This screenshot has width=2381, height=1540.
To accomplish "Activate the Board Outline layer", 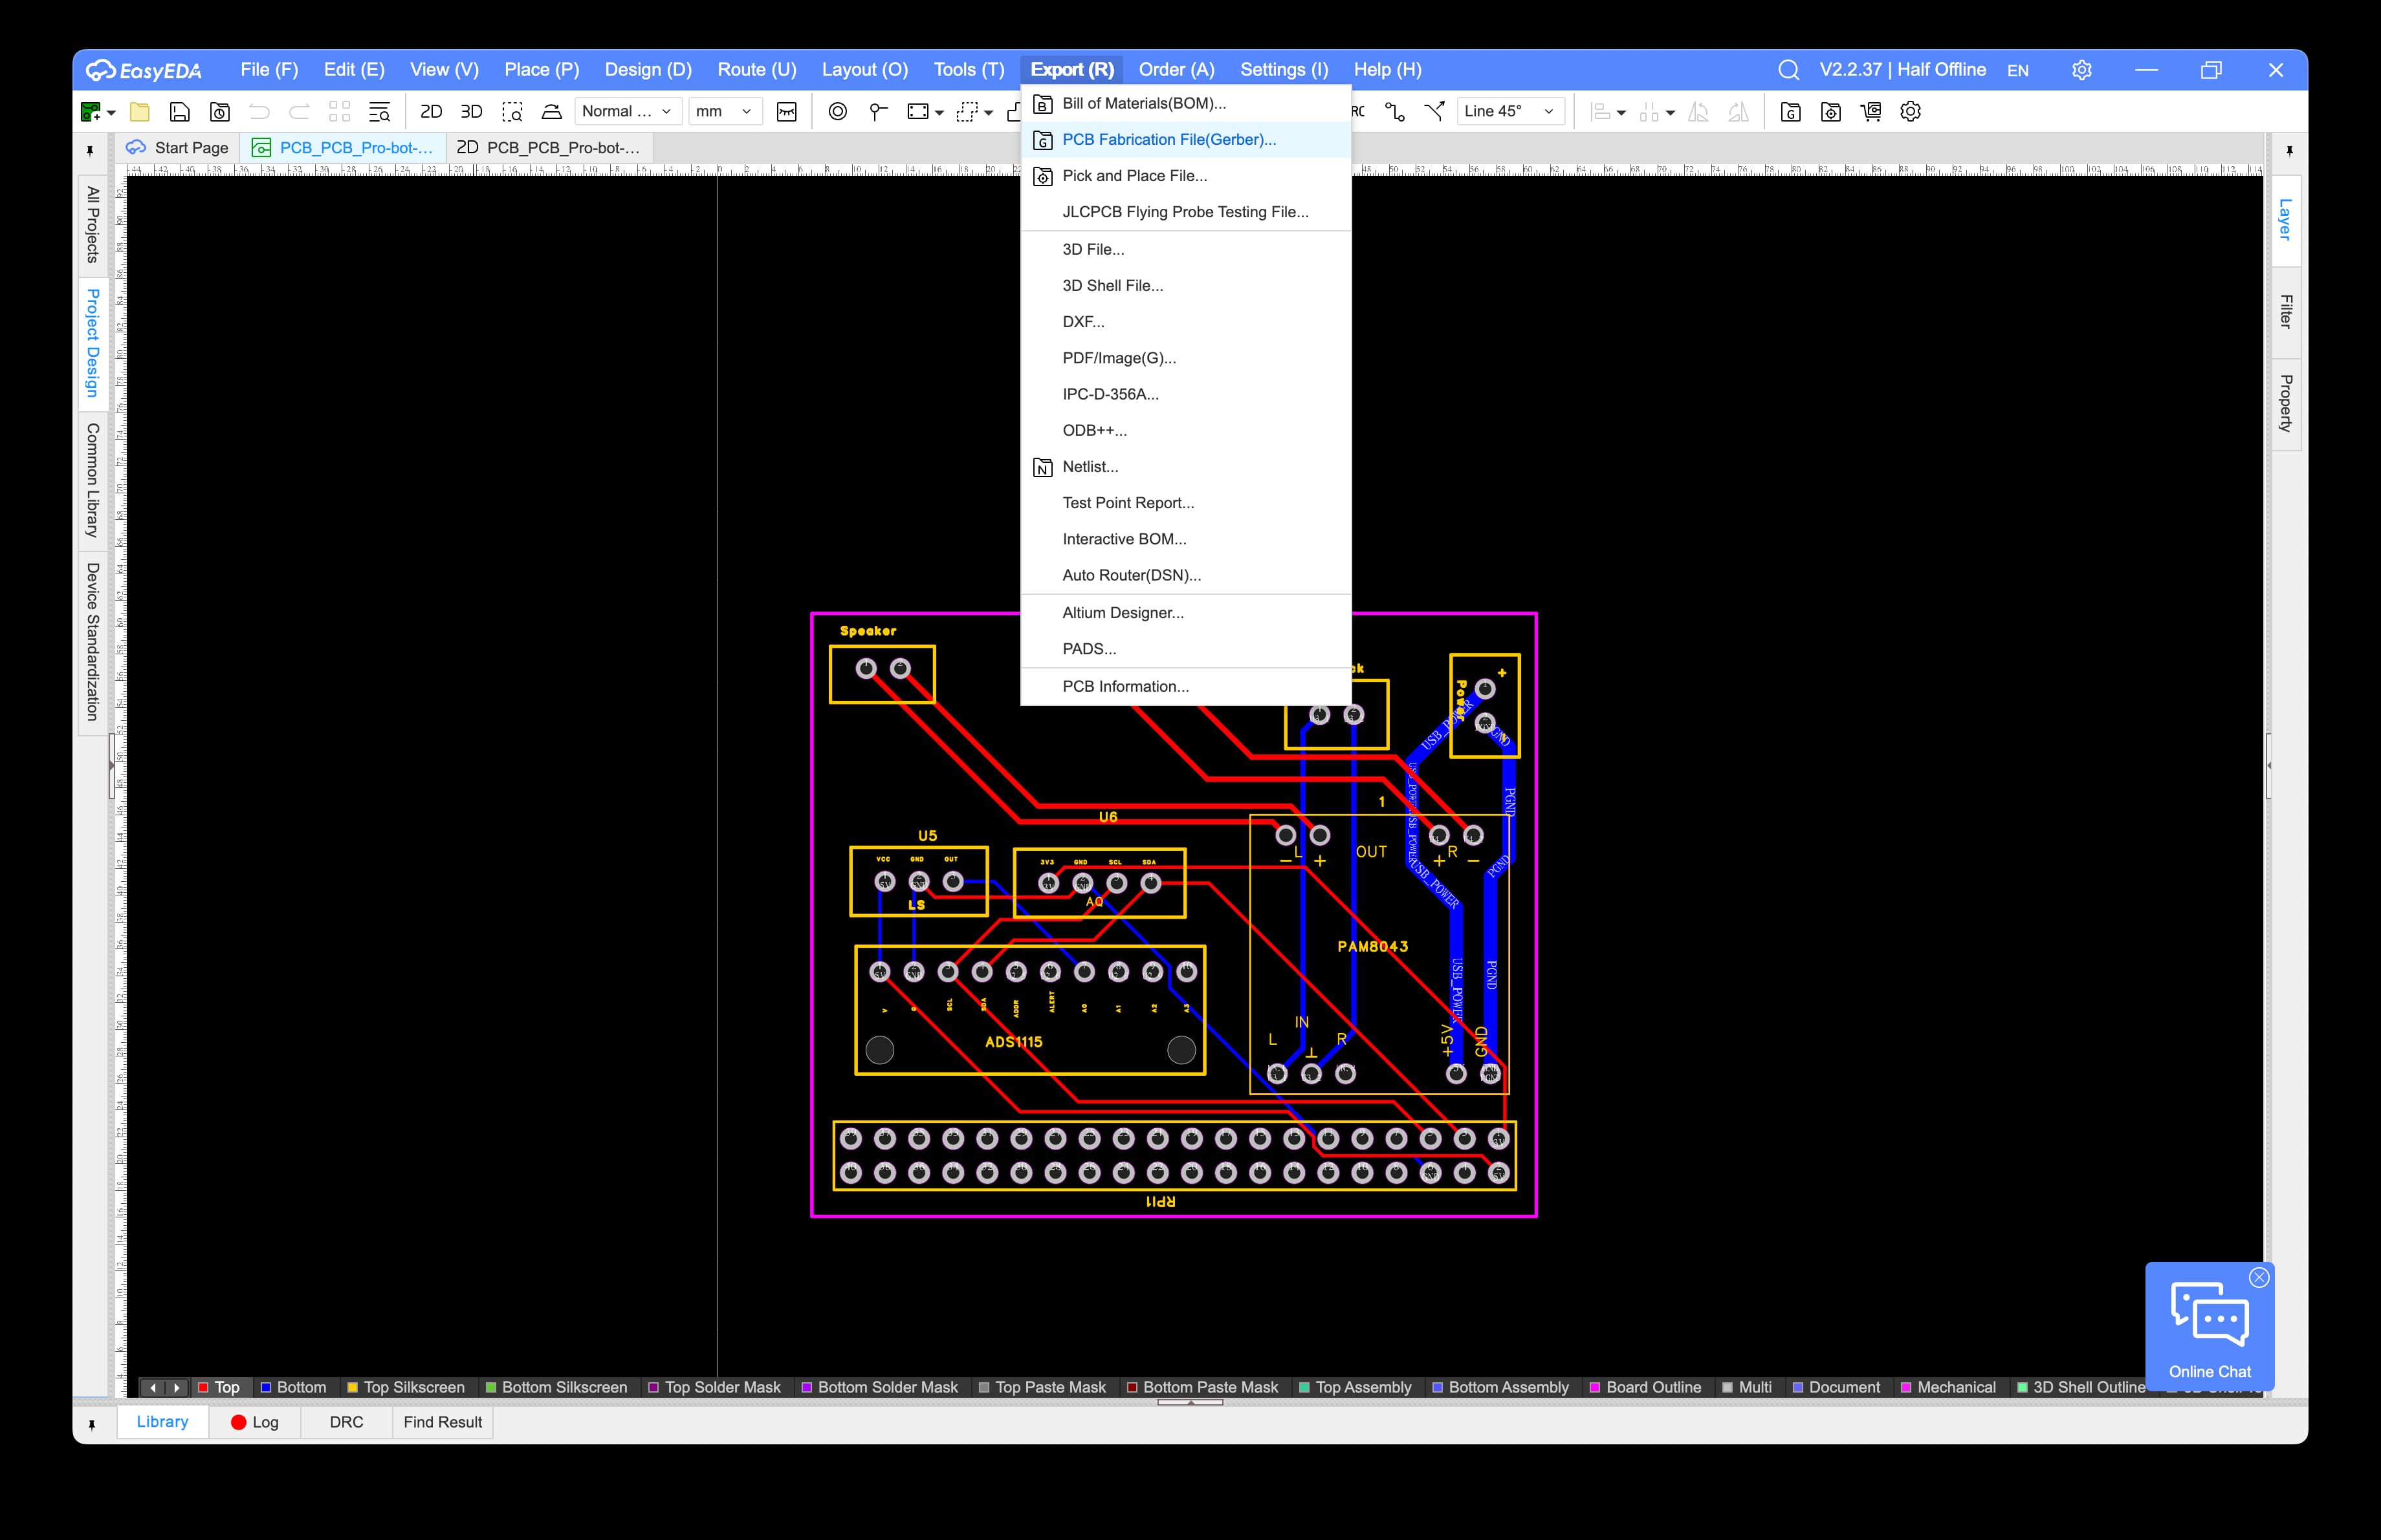I will 1652,1387.
